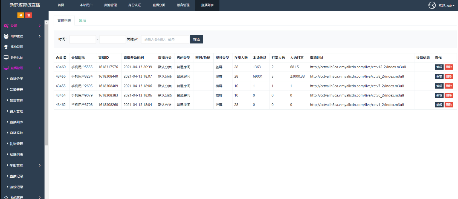The image size is (458, 199).
Task: Click the 奖池管理 trophy icon
Action: pos(6,47)
